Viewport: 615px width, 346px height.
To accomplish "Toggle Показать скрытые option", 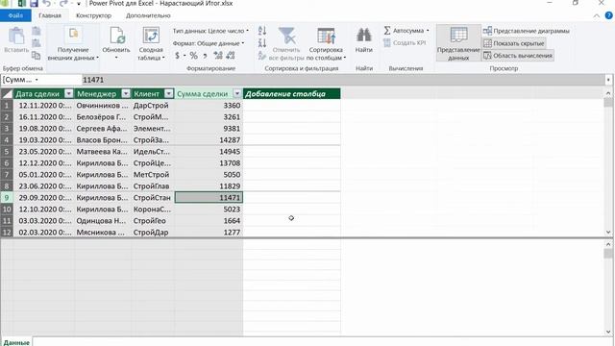I will 514,43.
